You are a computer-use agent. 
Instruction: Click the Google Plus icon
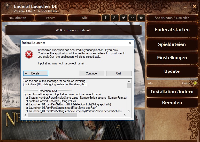click(115, 18)
